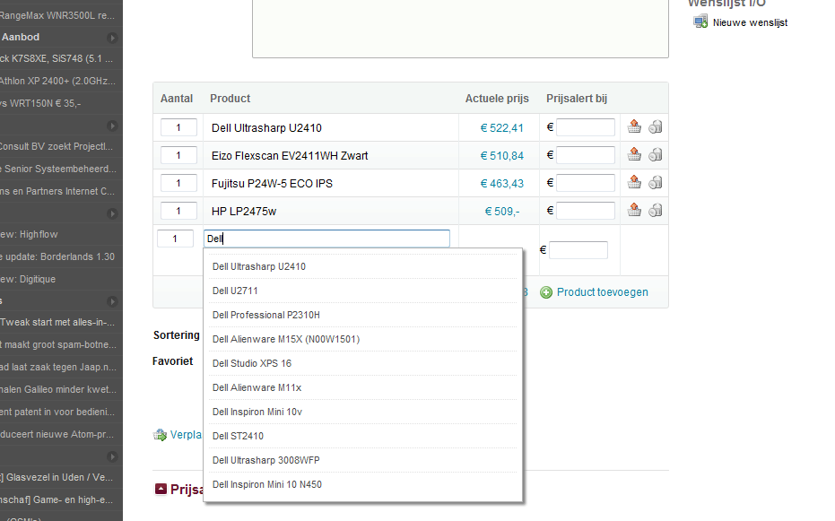Focus price alert field for HP LP2475w
The width and height of the screenshot is (835, 521).
tap(586, 211)
